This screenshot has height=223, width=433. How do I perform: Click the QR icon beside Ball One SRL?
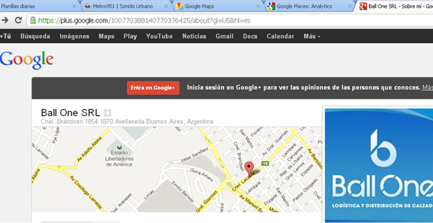(x=108, y=113)
